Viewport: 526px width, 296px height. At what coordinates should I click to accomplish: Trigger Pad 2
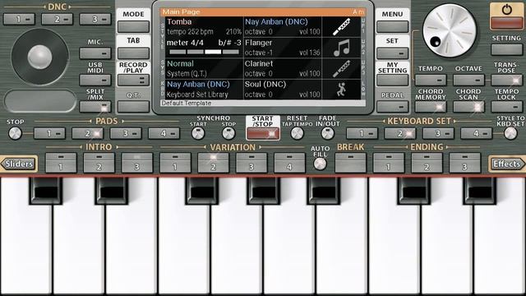pos(88,133)
